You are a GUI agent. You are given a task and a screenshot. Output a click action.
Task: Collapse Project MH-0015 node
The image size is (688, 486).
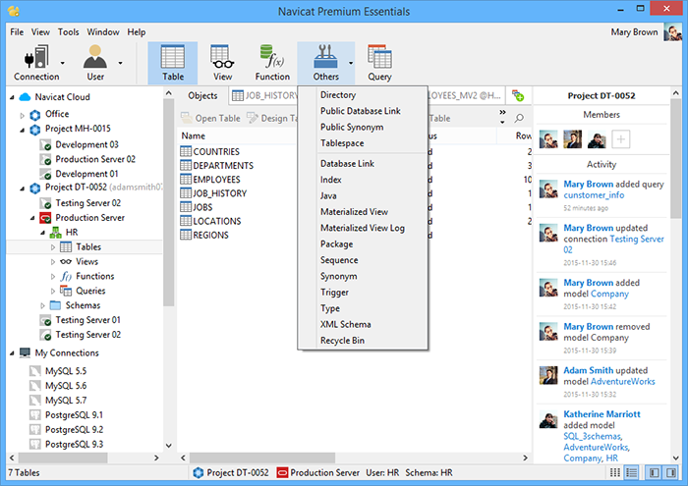(22, 131)
